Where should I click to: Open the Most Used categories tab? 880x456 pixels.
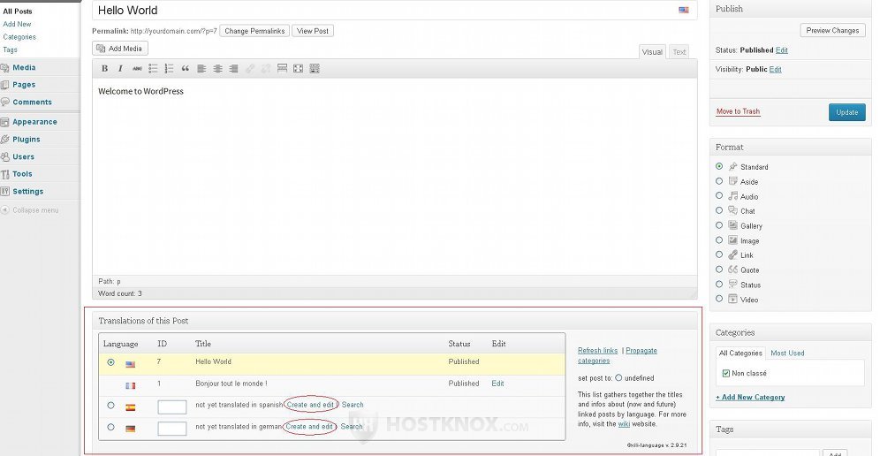click(787, 353)
